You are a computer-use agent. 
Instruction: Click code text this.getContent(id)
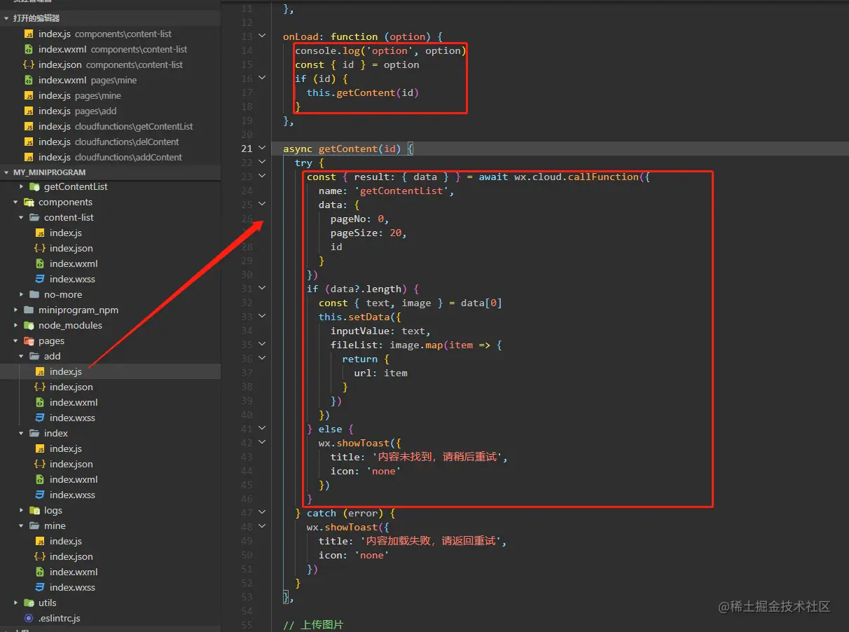pos(363,92)
